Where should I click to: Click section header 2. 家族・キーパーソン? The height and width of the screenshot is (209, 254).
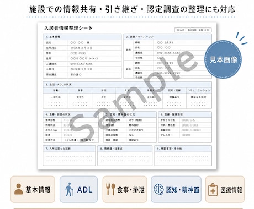click(168, 37)
